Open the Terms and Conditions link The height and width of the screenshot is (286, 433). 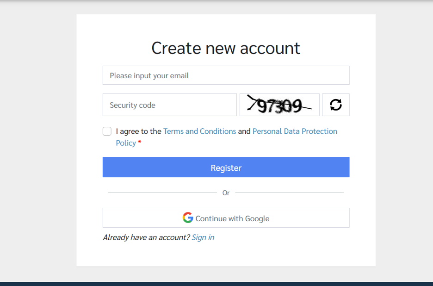click(x=199, y=131)
